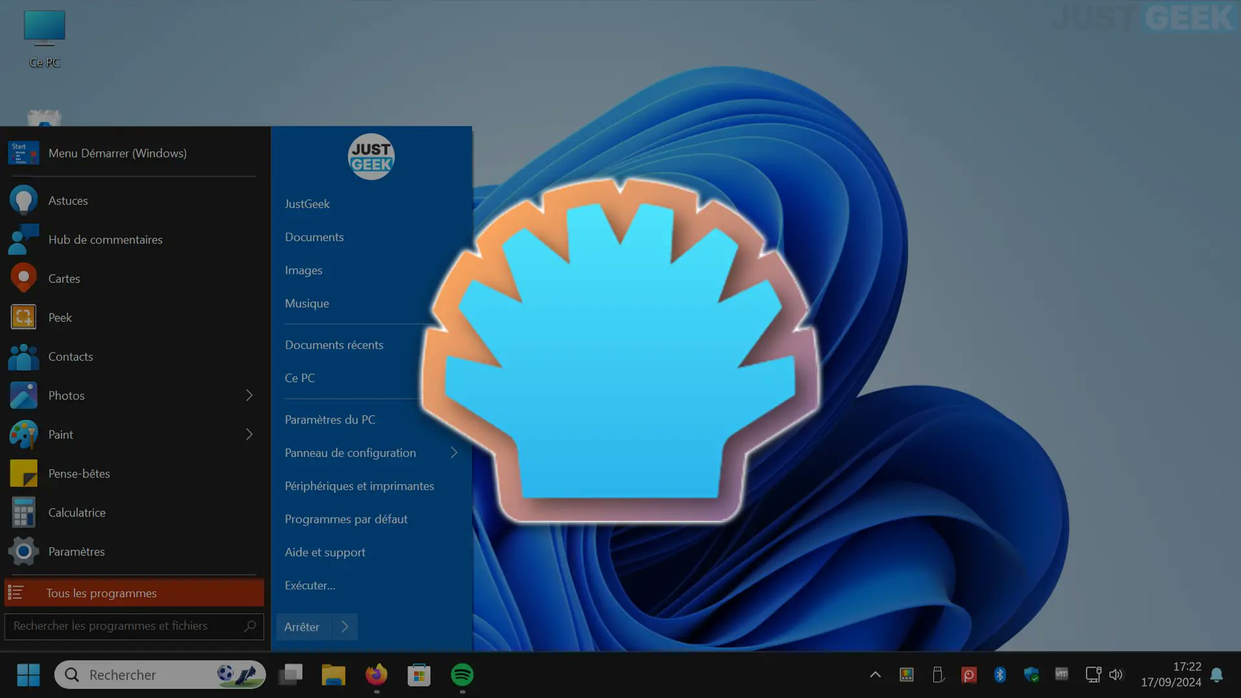Launch Cartes via its map pin icon
Screen dimensions: 1241x698
click(x=23, y=278)
